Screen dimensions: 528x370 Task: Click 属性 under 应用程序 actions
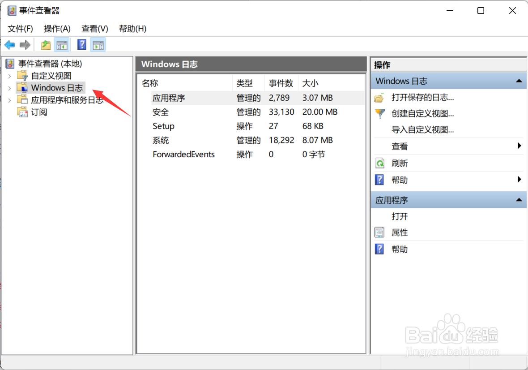tap(400, 232)
